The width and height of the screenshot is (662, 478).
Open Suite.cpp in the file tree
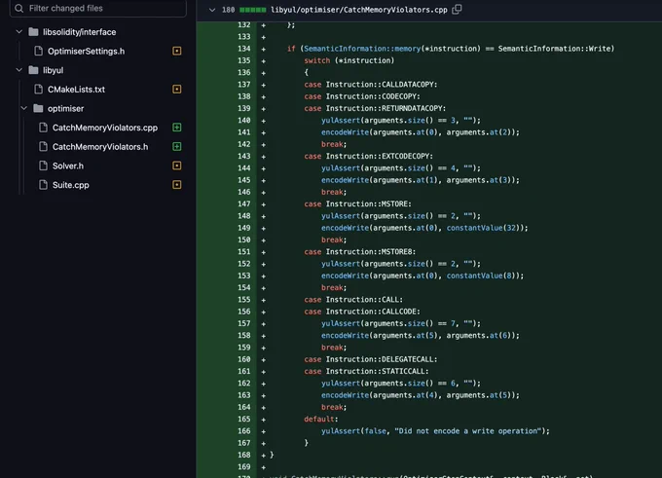pos(70,185)
